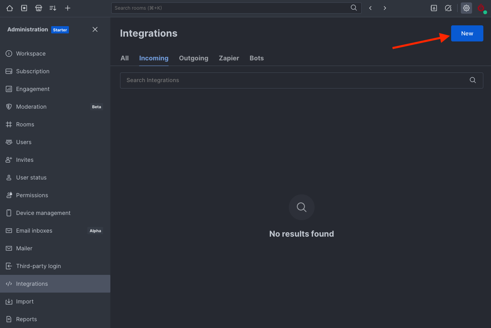491x328 pixels.
Task: Open the sort display options icon
Action: tap(53, 8)
